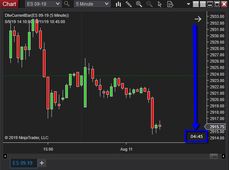Close the chart window
229x170 pixels.
tap(224, 4)
